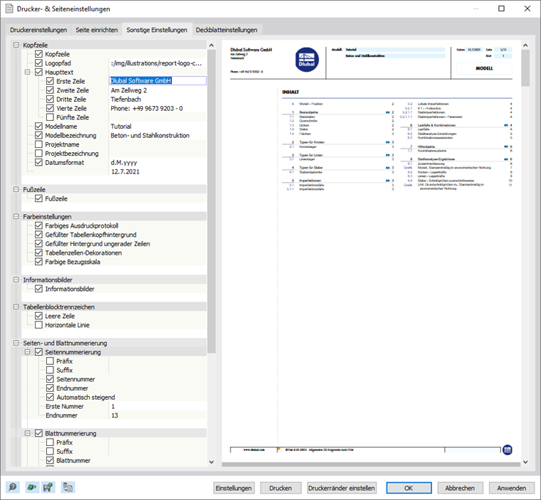Select the Sonstige Einstellungen tab
Image resolution: width=541 pixels, height=500 pixels.
coord(157,30)
